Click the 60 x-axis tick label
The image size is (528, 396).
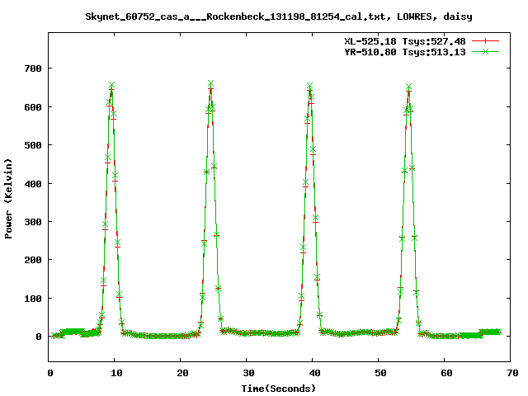point(446,373)
